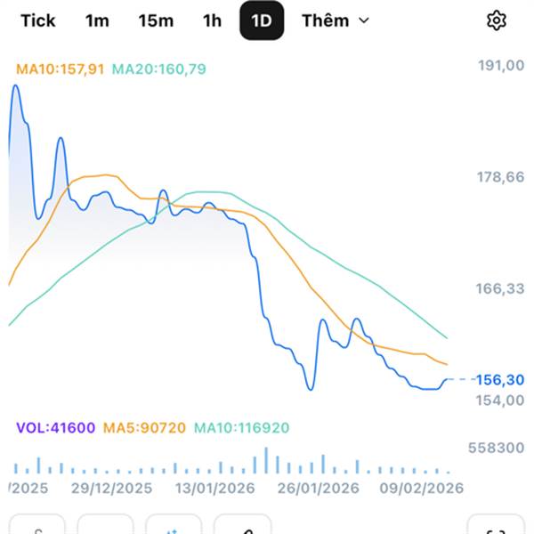Image resolution: width=534 pixels, height=534 pixels.
Task: Select the 1D daily timeframe
Action: [x=262, y=20]
